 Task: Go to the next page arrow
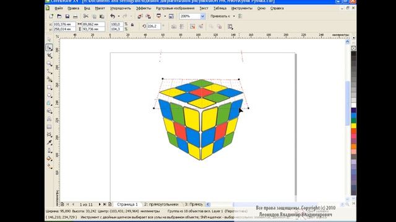pyautogui.click(x=100, y=204)
